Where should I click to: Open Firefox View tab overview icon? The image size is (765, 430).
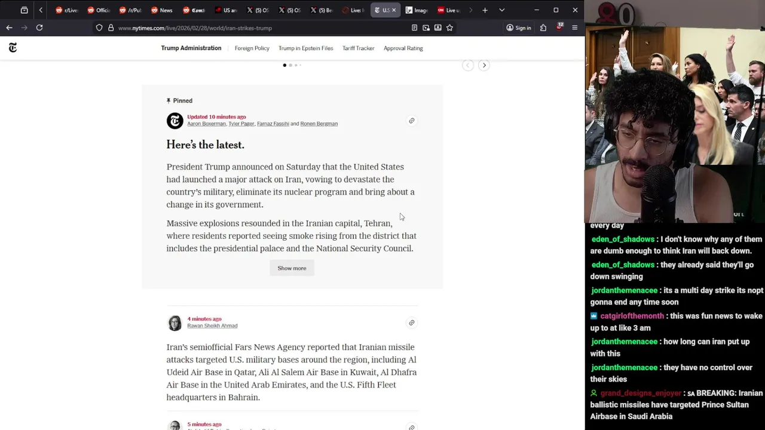point(24,10)
